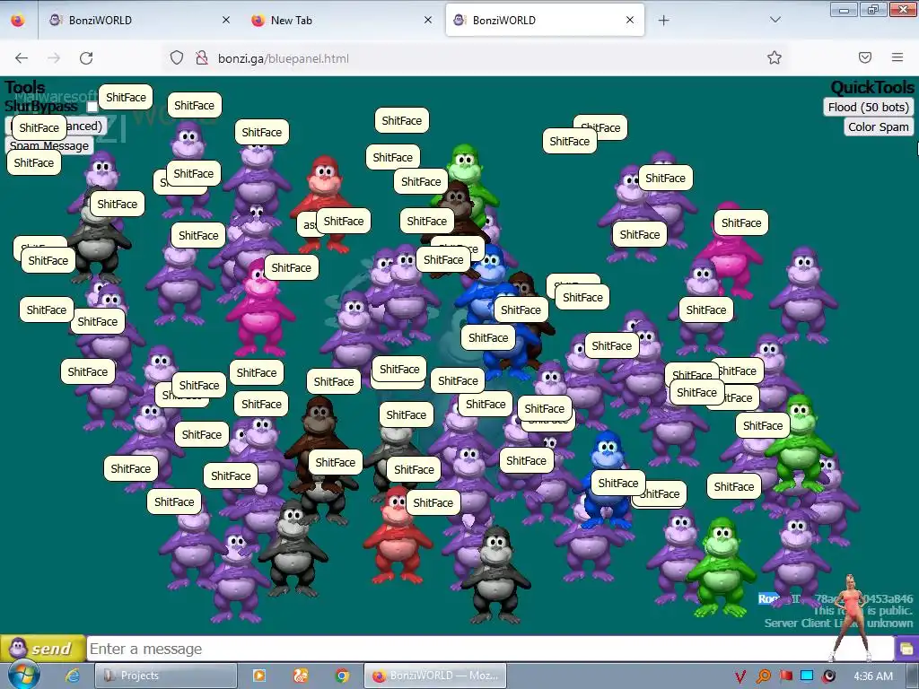Go back to previous page

tap(22, 58)
